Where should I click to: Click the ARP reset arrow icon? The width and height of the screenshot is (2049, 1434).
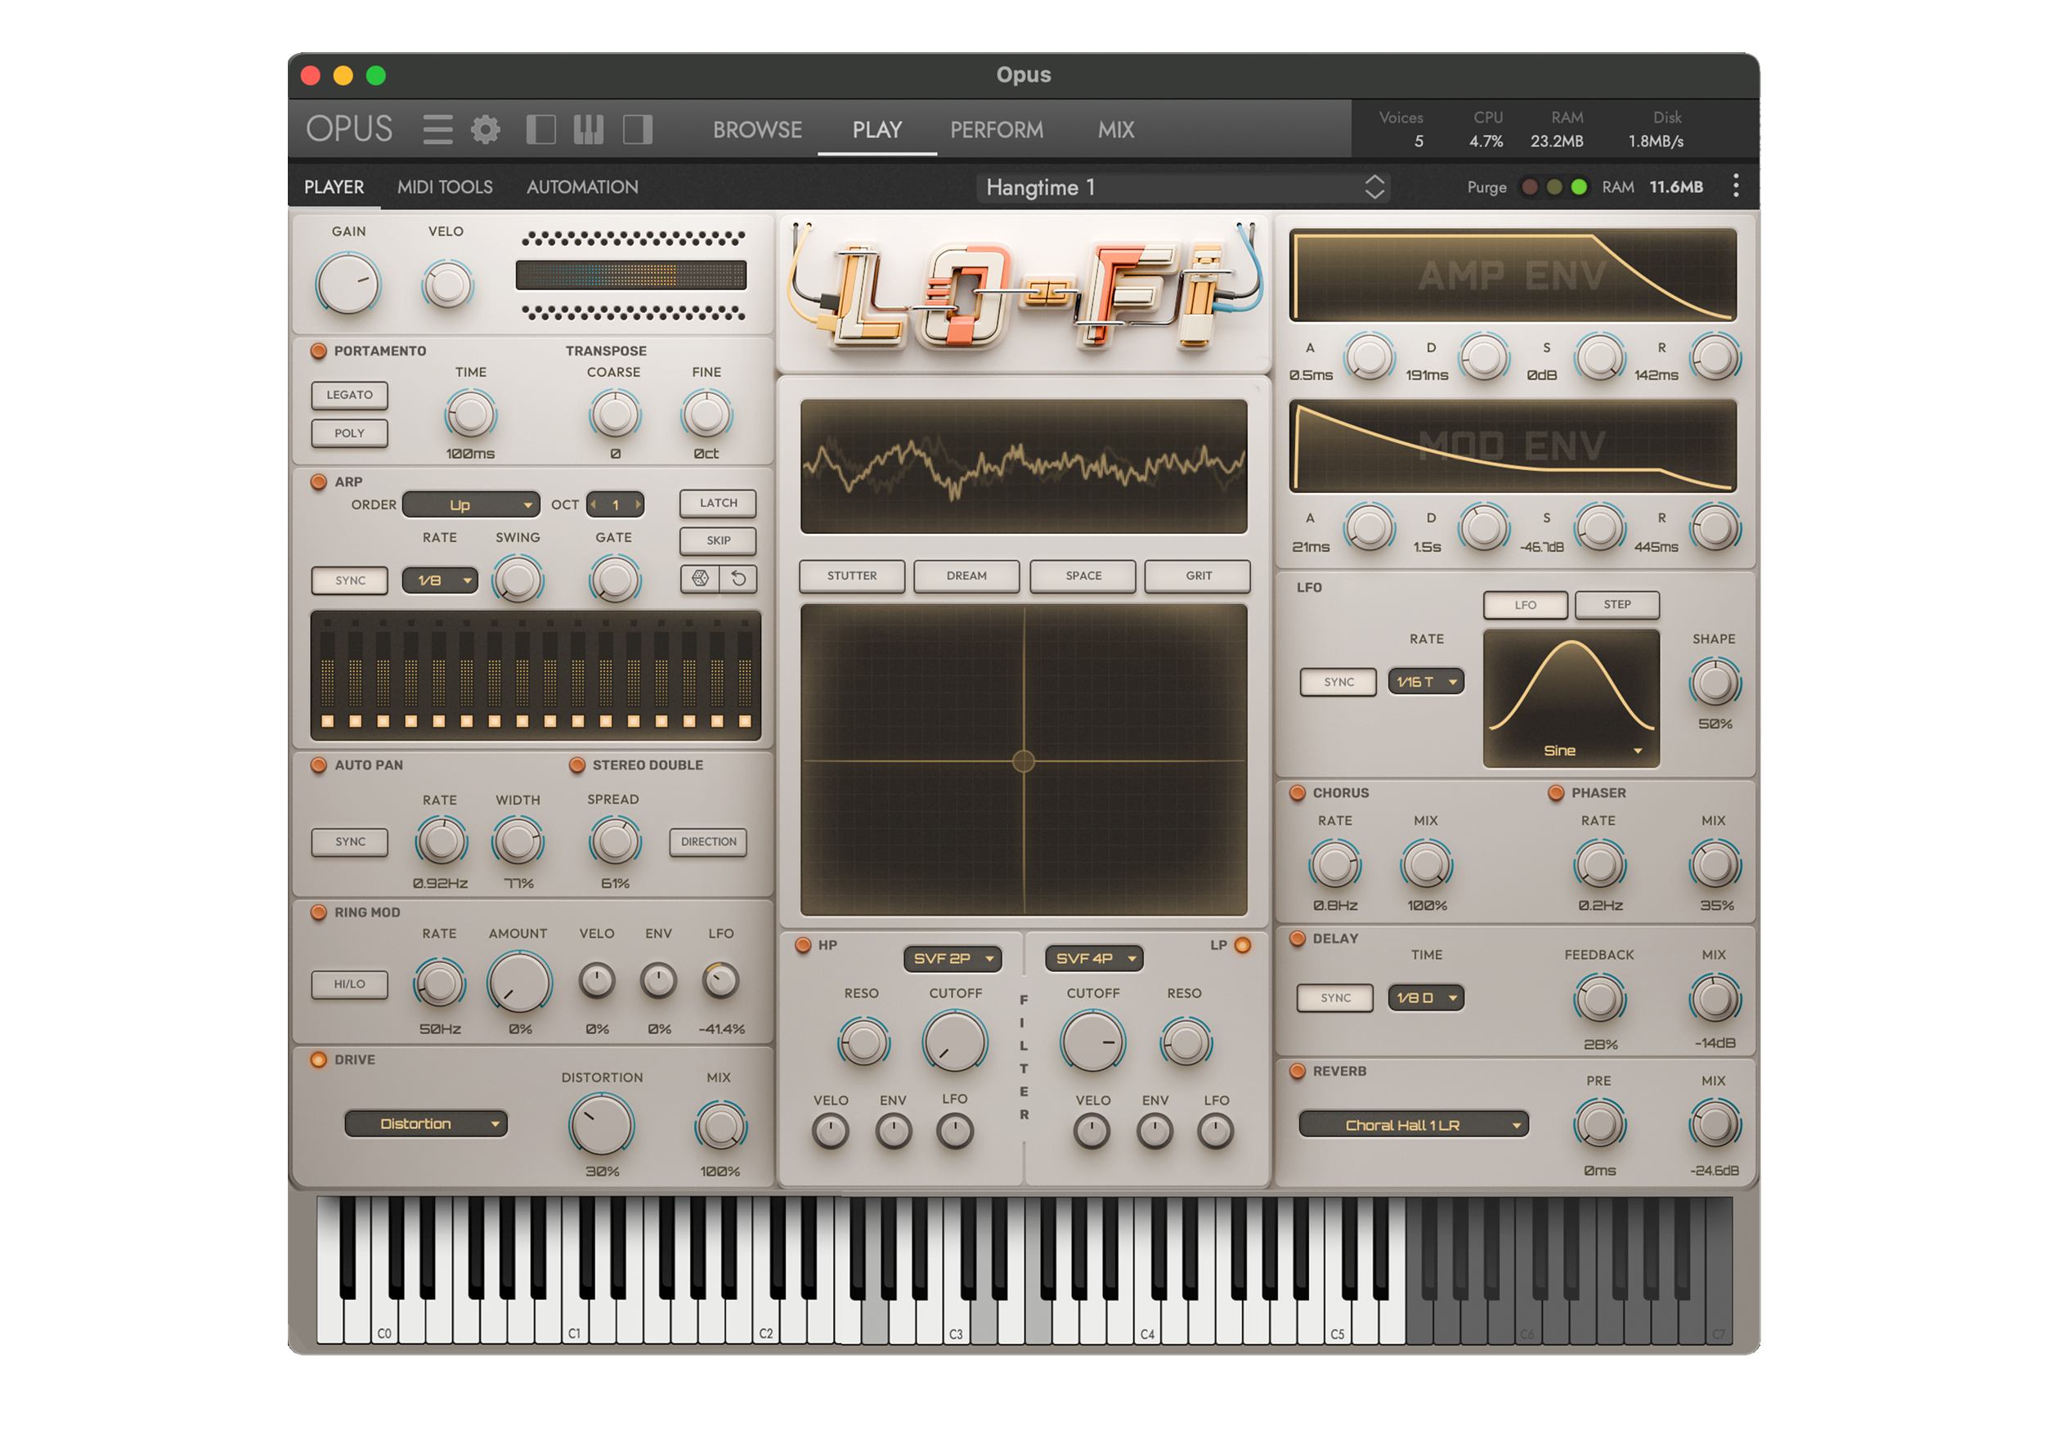pos(738,578)
